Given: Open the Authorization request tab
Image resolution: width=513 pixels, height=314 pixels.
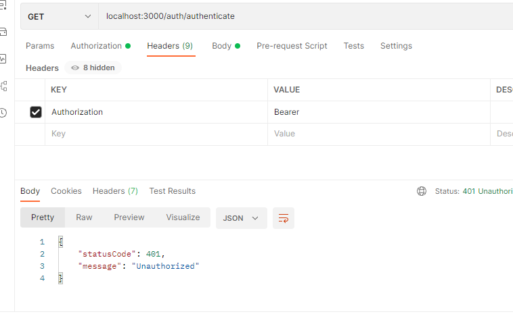Looking at the screenshot, I should (100, 46).
